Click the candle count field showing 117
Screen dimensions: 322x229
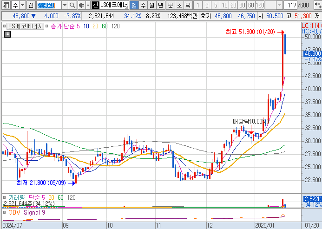coord(290,5)
